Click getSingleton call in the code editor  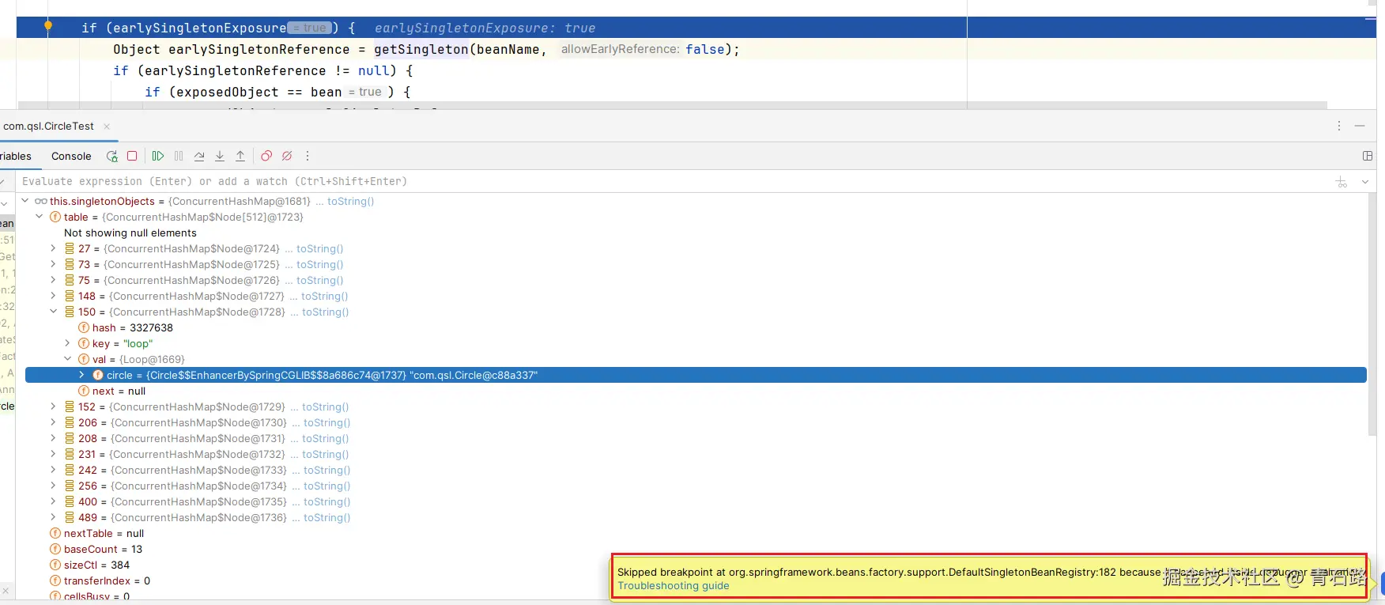(421, 49)
